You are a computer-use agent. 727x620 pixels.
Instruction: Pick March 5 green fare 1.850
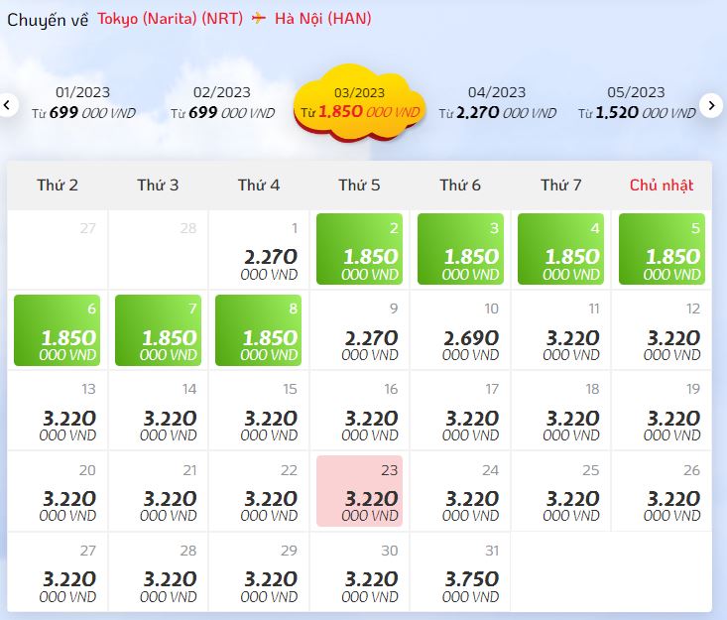662,249
